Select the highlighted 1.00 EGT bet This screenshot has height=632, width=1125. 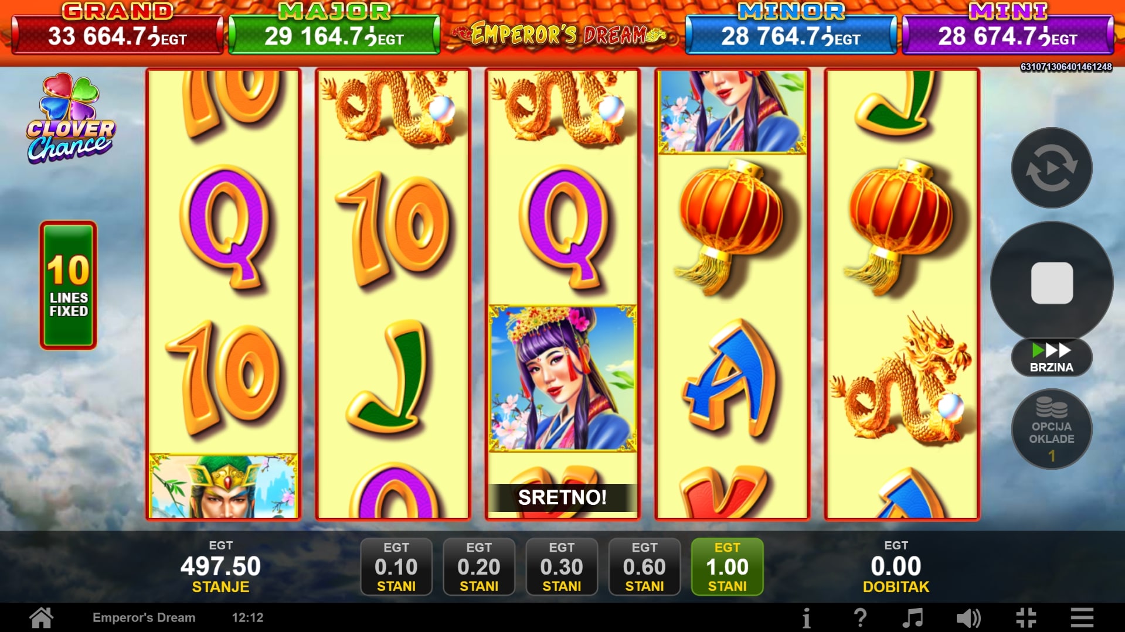click(x=727, y=566)
